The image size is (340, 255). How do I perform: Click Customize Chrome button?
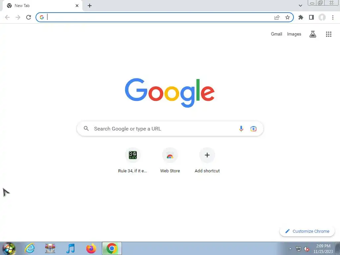(x=307, y=231)
